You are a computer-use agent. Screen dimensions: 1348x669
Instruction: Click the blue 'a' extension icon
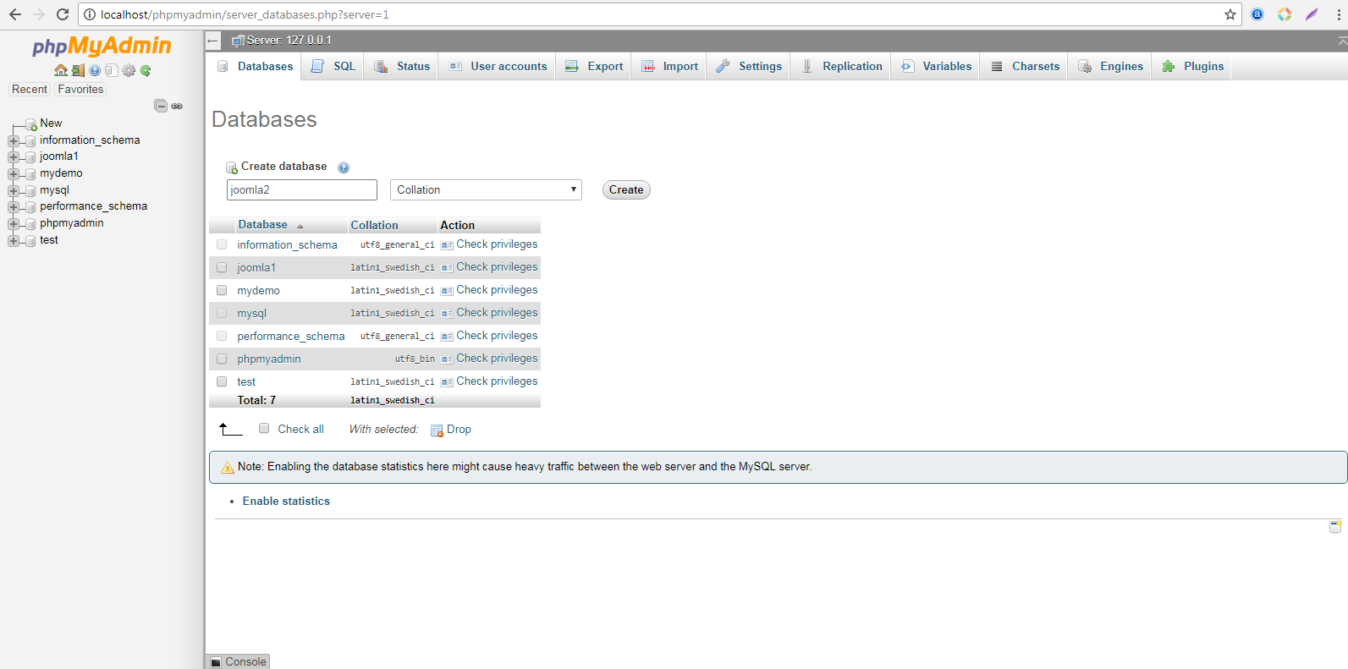[x=1257, y=14]
